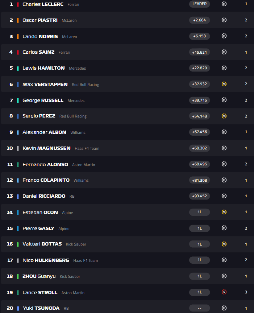Select driver name Lando NORRIS
This screenshot has height=313, width=254.
click(x=40, y=37)
